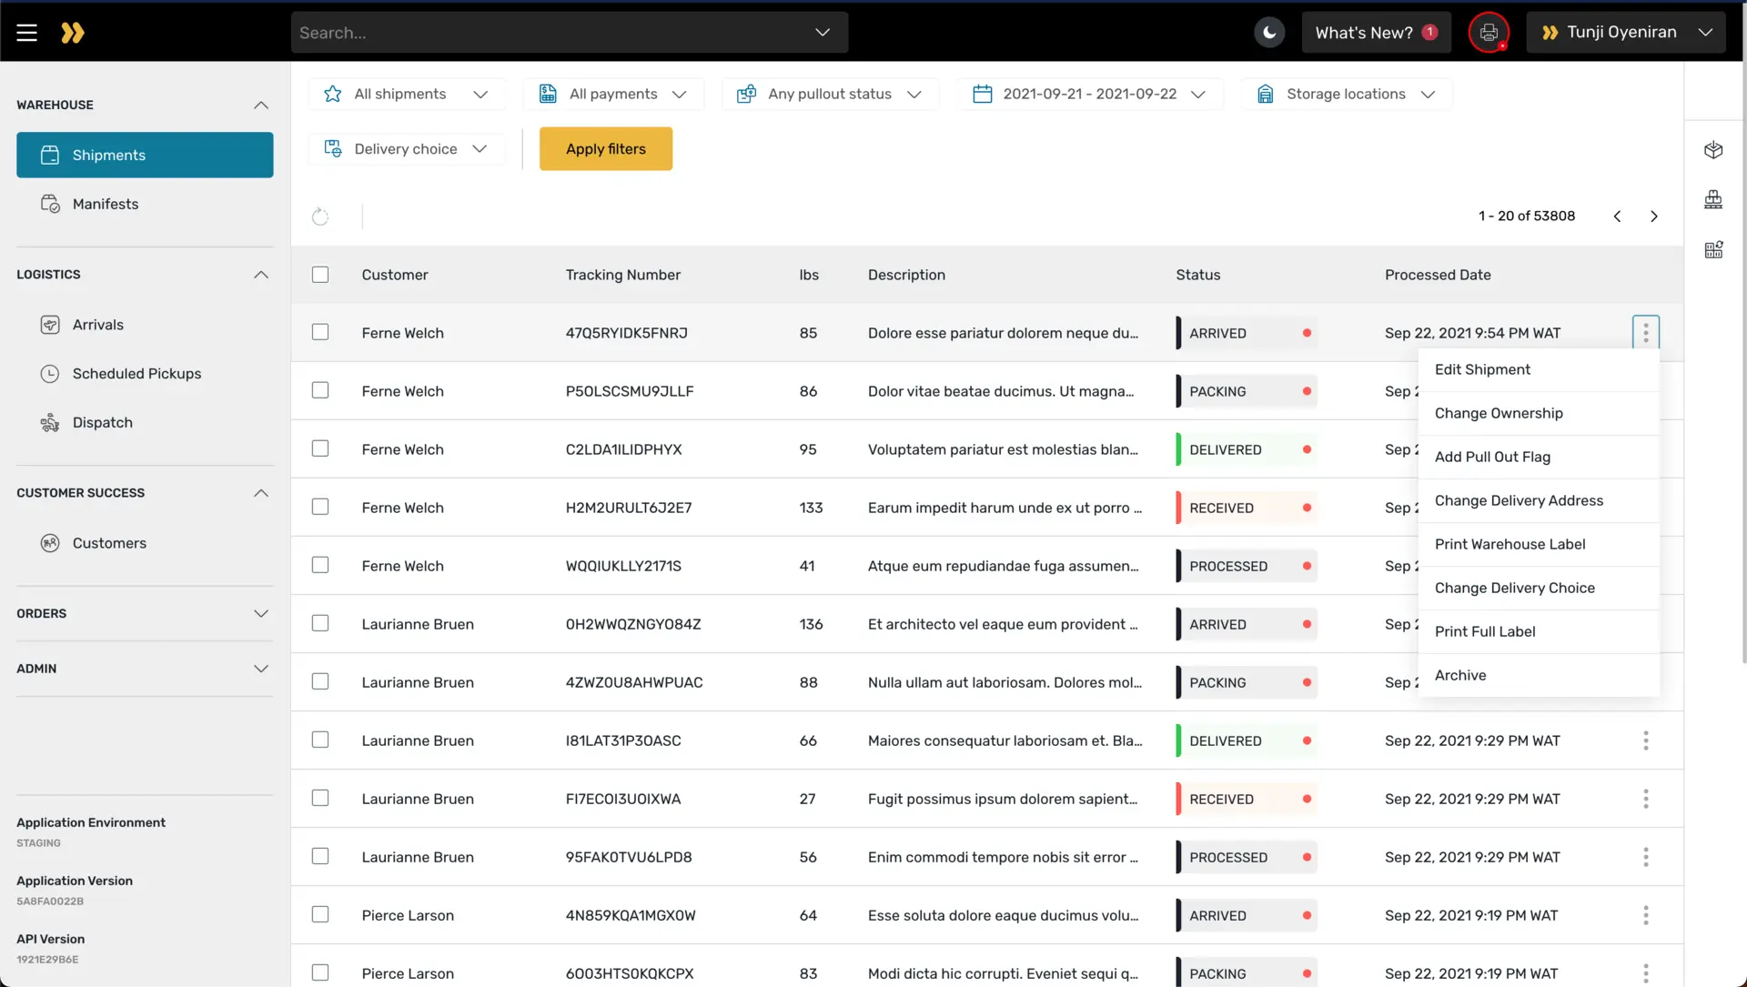Screen dimensions: 1747x987
Task: Open the Delivery choice dropdown
Action: tap(407, 148)
